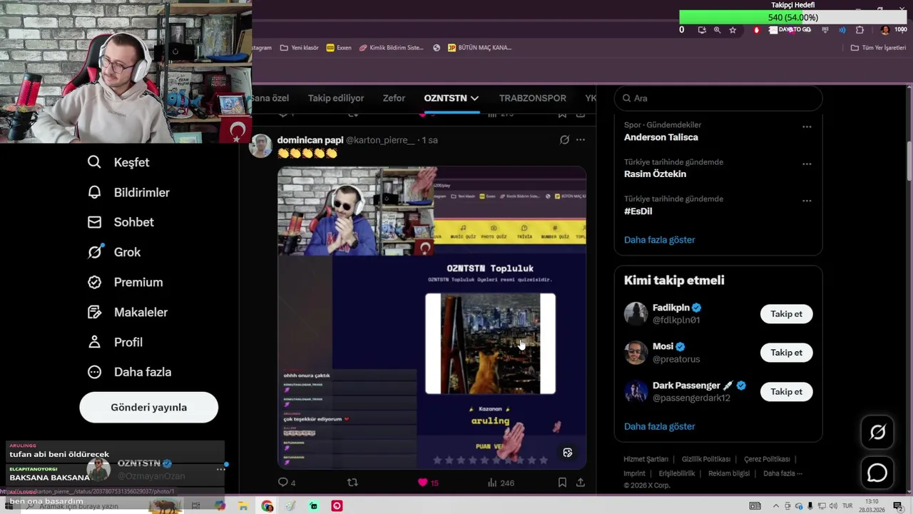Viewport: 913px width, 514px height.
Task: Follow Mosi with Takip et
Action: 786,352
